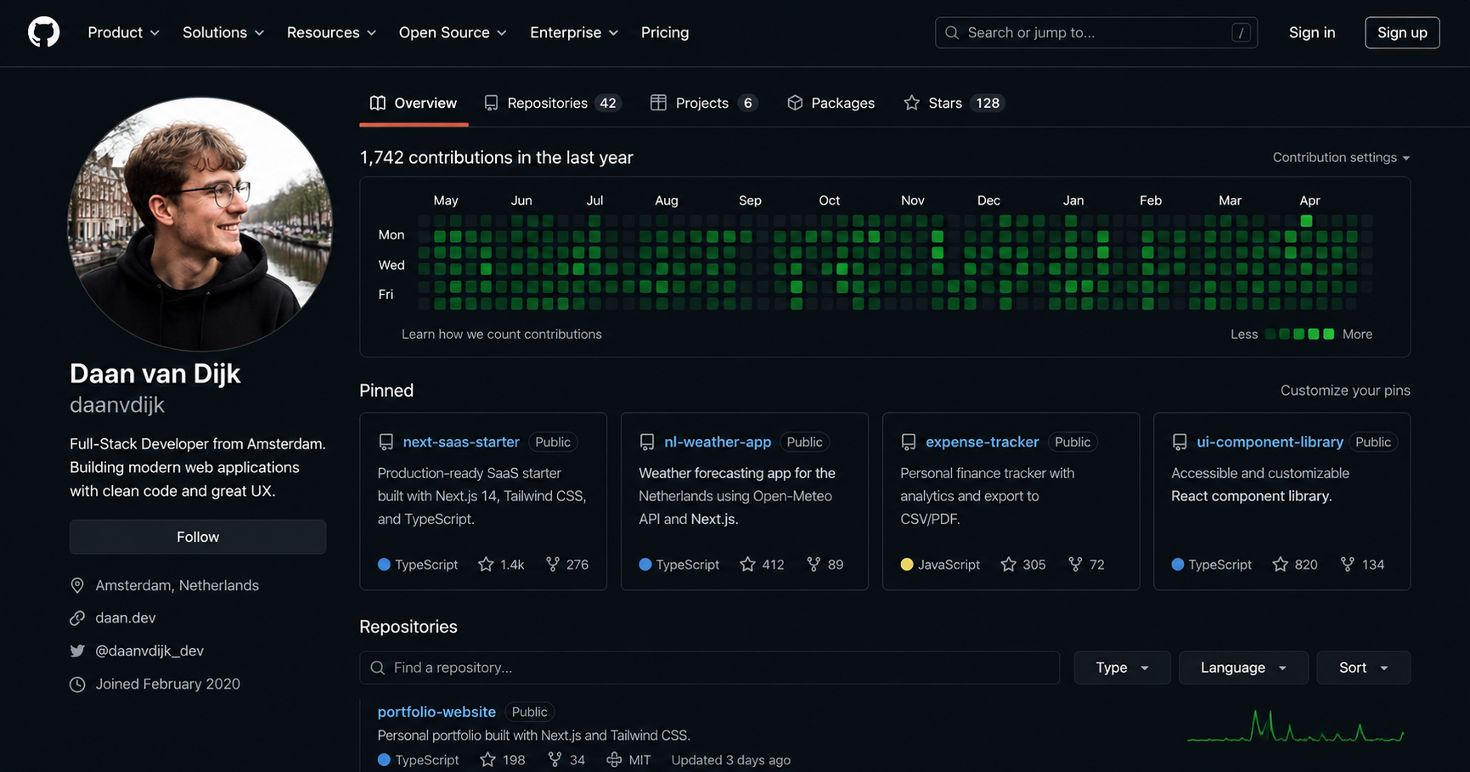Click the darkest legend square beside Less
Viewport: 1470px width, 772px height.
pos(1271,334)
